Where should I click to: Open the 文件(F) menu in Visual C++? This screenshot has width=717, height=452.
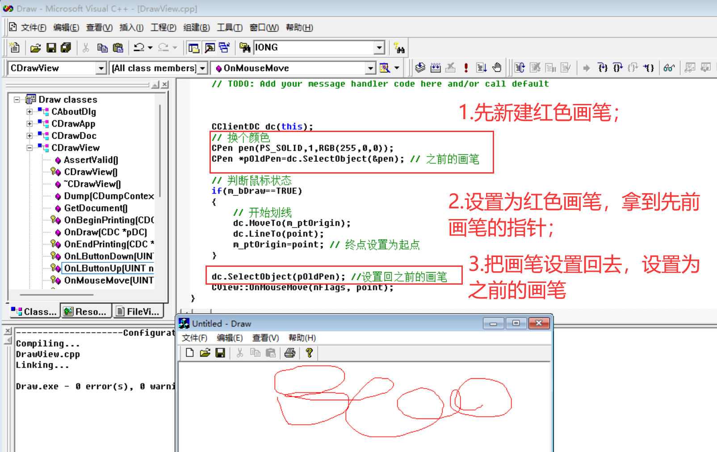(x=34, y=28)
